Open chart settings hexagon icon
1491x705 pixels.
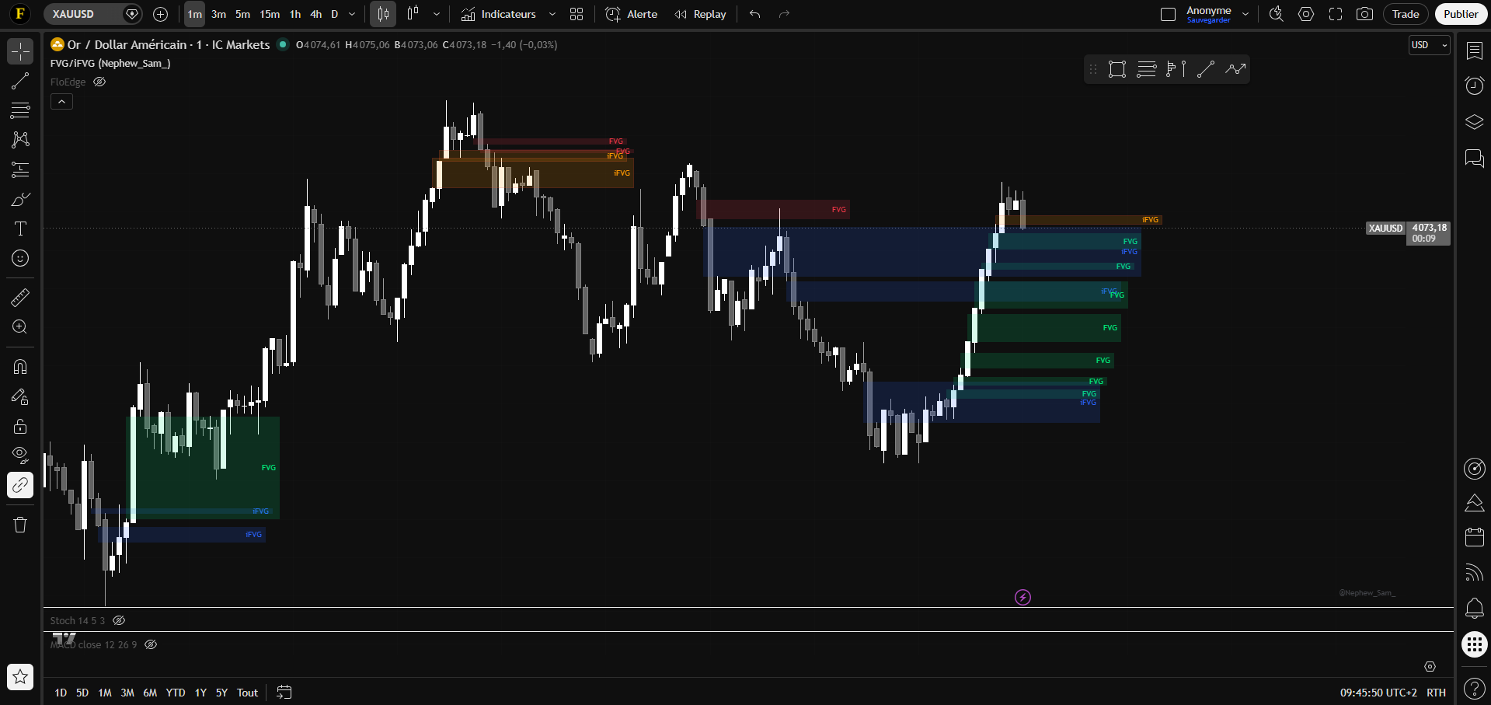pyautogui.click(x=1306, y=14)
